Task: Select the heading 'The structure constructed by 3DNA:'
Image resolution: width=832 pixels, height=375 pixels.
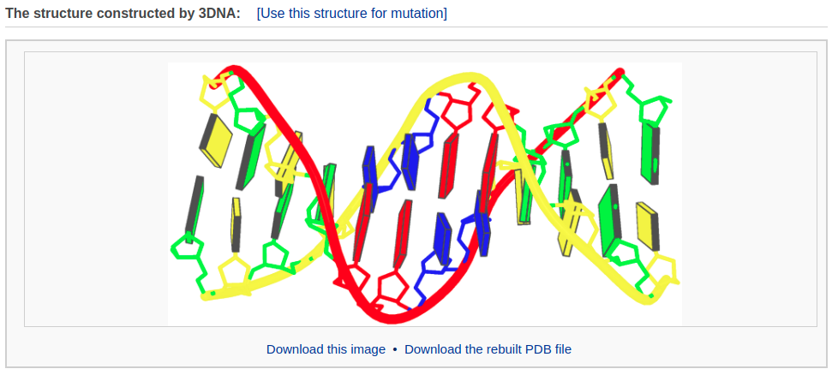Action: (x=123, y=13)
